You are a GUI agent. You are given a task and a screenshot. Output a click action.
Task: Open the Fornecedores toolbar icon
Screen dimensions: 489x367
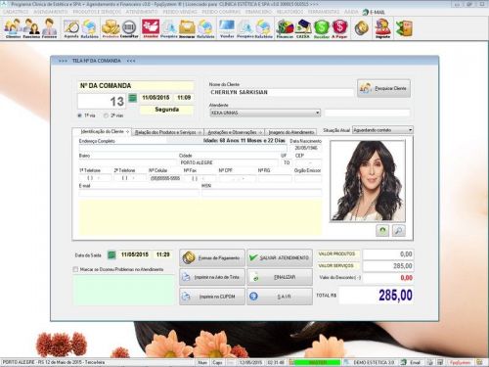(x=49, y=28)
